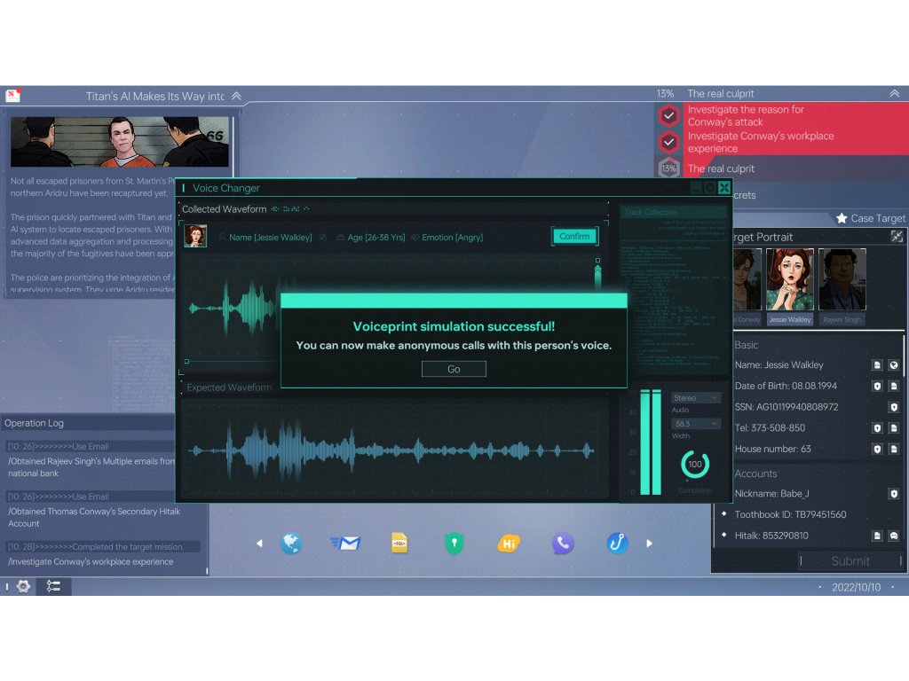Open the task list icon in bottom bar

53,586
